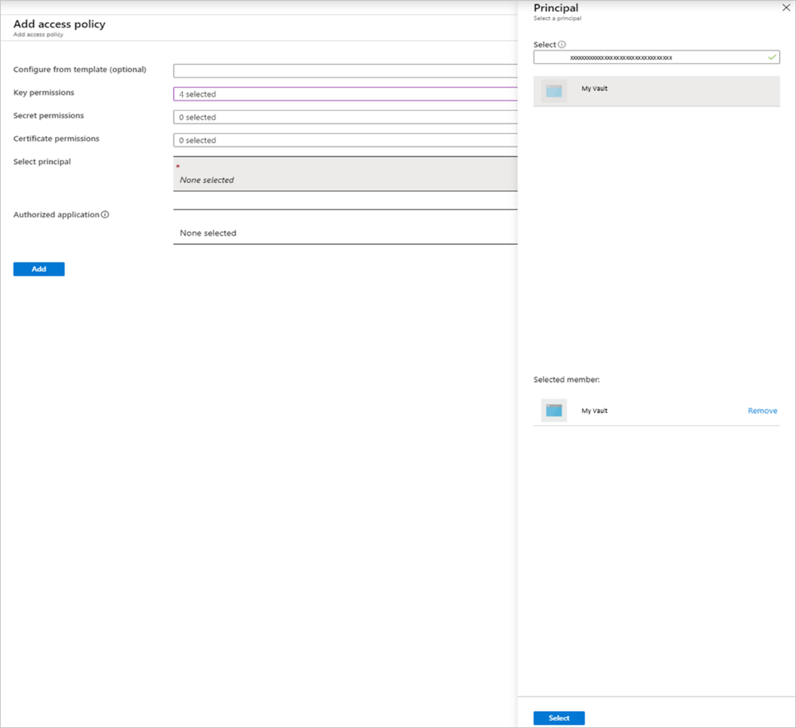Viewport: 796px width, 728px height.
Task: Click the info icon next to Authorized application
Action: coord(105,215)
